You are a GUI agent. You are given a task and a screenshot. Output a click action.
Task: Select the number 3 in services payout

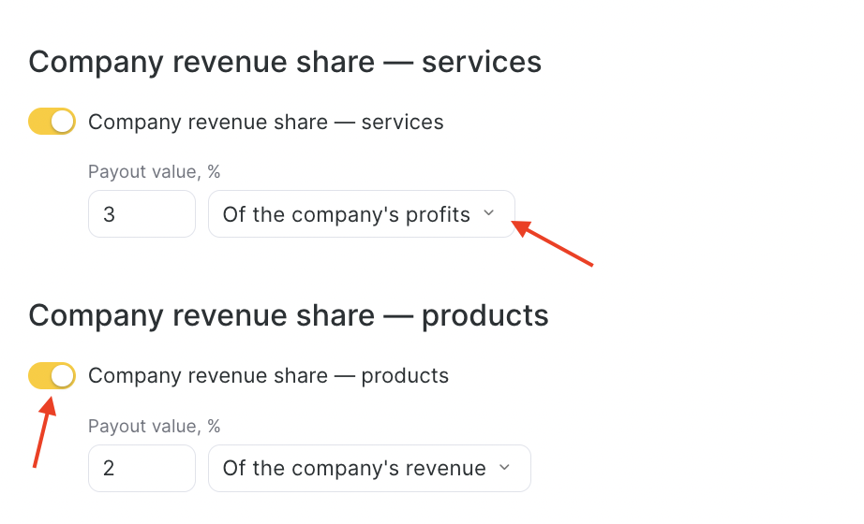[x=109, y=214]
